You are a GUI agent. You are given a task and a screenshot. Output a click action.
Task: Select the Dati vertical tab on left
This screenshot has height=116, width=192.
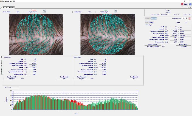tap(1, 57)
